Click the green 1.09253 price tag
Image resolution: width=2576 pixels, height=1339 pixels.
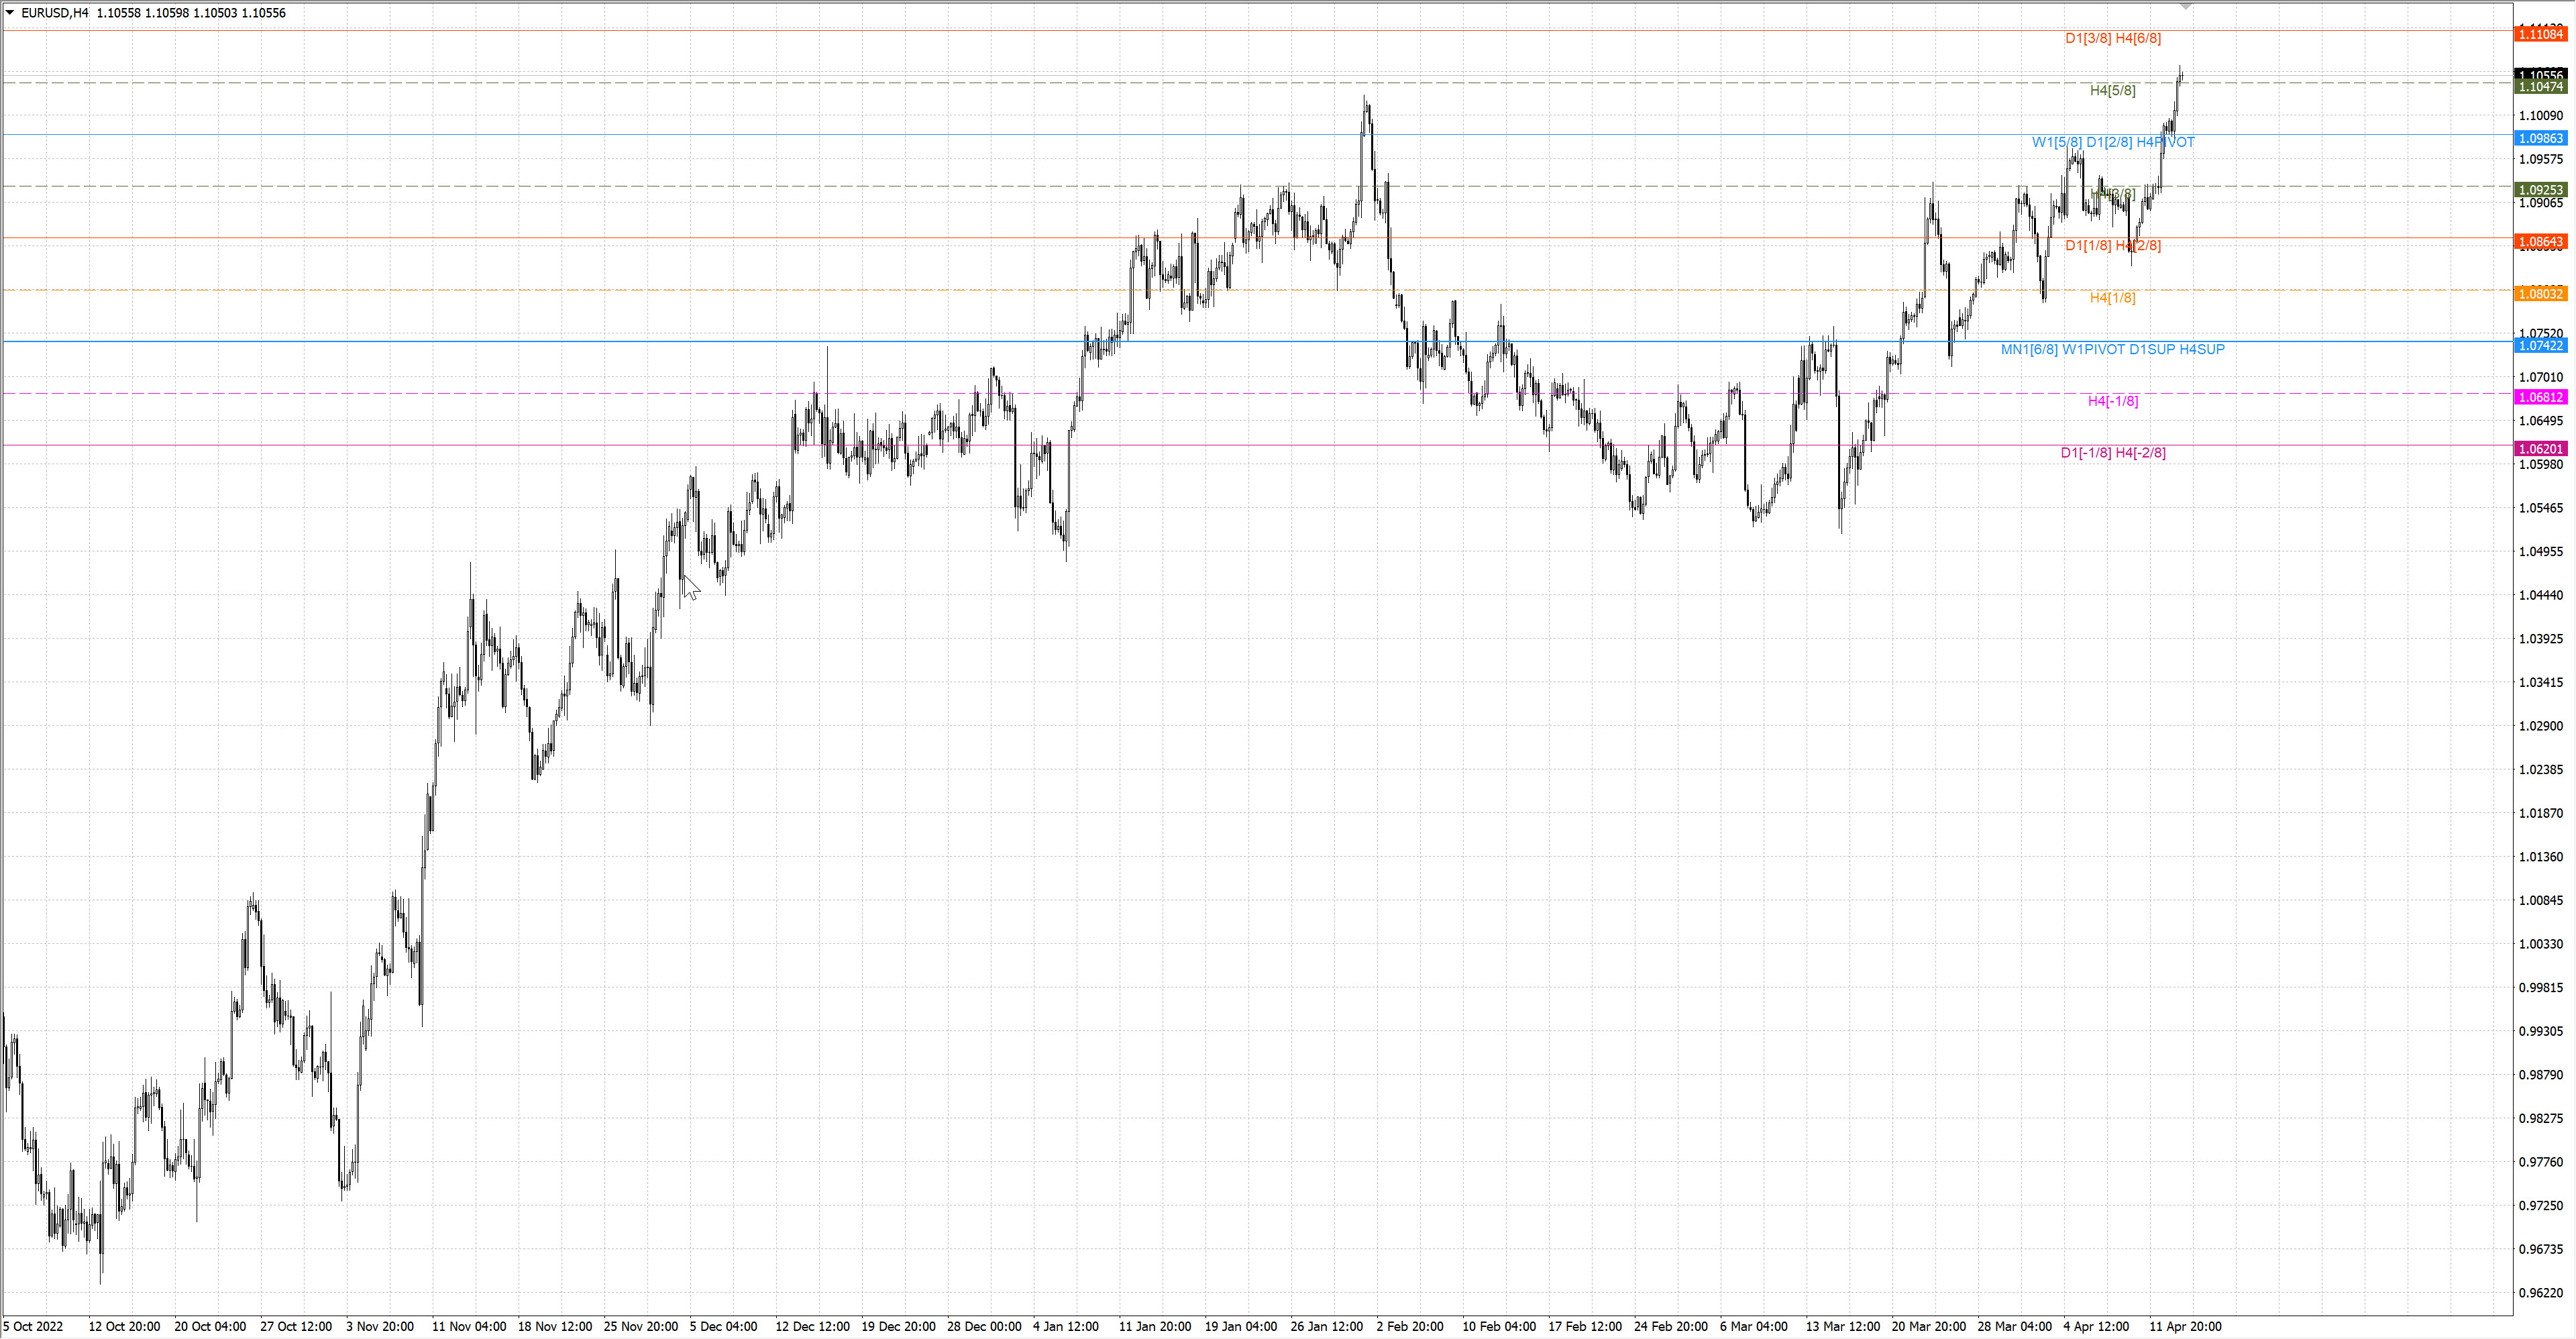(x=2541, y=190)
